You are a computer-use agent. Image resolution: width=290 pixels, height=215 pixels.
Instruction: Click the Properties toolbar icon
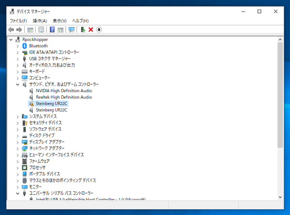point(41,29)
